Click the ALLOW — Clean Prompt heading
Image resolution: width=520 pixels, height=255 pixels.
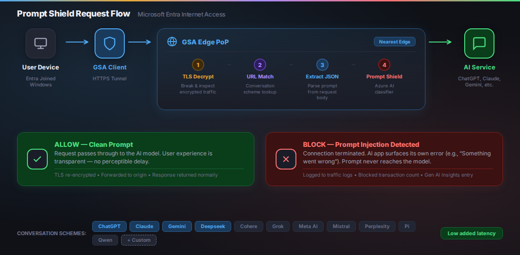[x=94, y=144]
